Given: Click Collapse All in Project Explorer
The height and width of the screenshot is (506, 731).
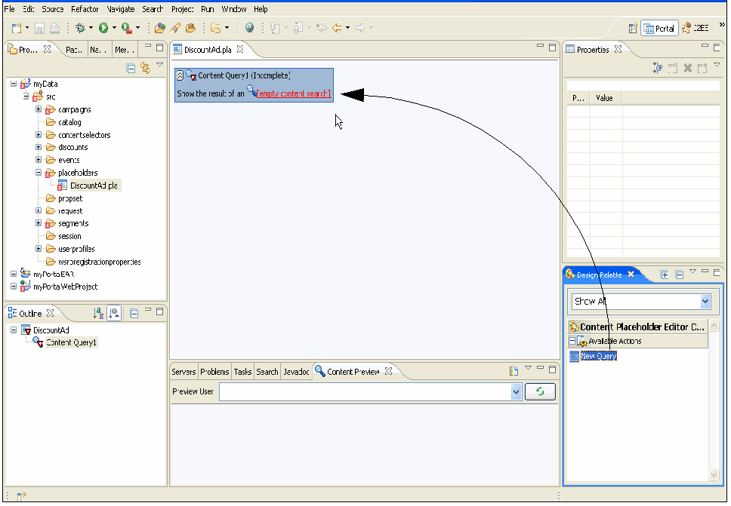Looking at the screenshot, I should (131, 69).
